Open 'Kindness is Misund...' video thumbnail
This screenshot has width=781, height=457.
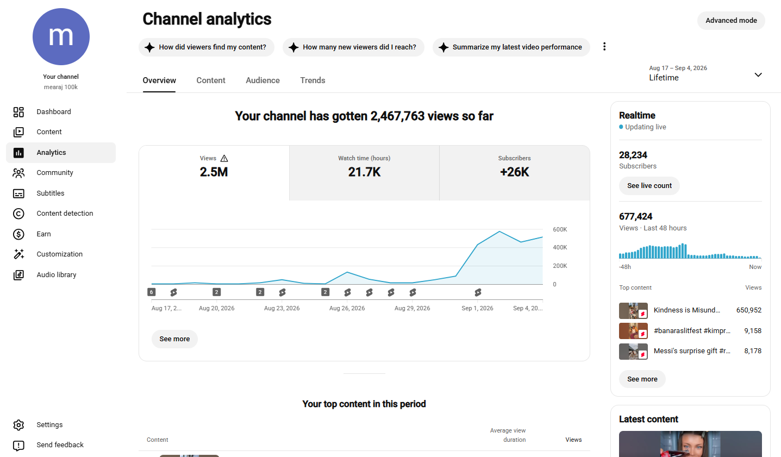(x=633, y=311)
